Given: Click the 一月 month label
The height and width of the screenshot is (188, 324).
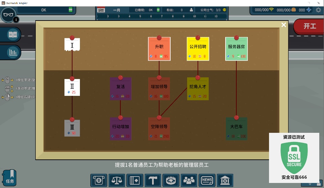Looking at the screenshot, I should tap(117, 10).
